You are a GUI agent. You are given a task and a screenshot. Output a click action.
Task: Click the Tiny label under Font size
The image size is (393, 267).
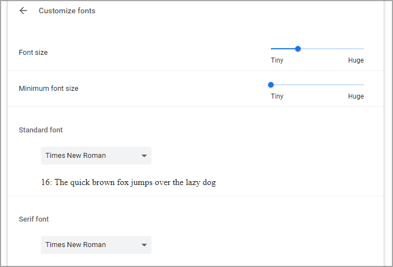pyautogui.click(x=277, y=60)
